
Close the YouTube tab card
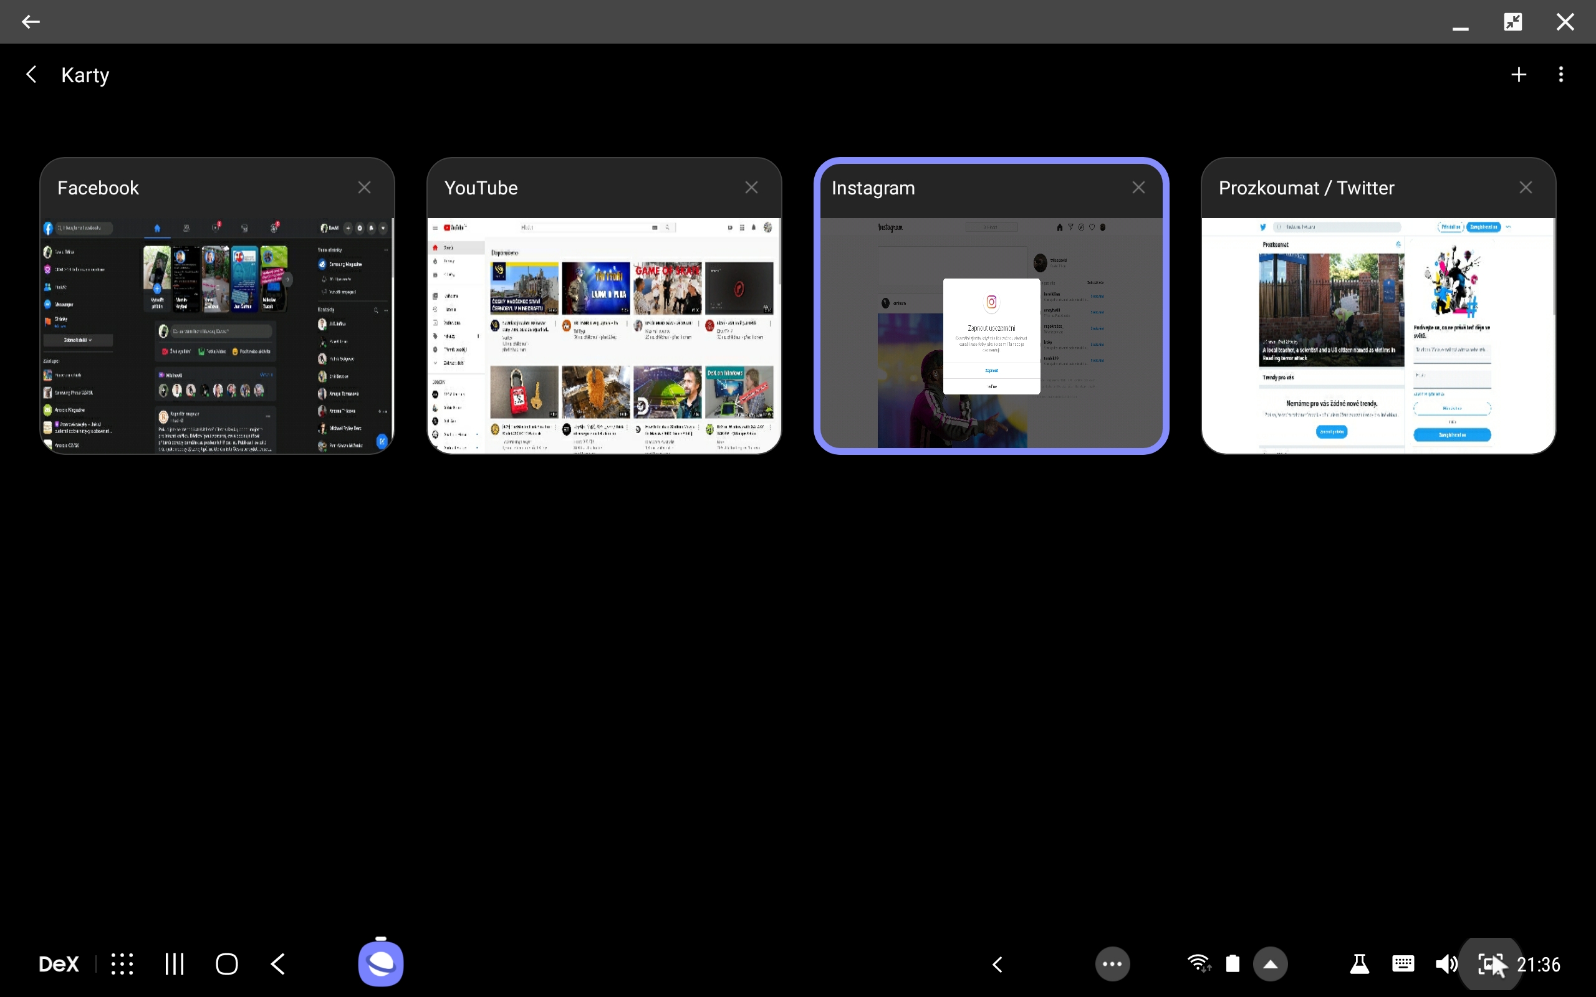point(751,188)
